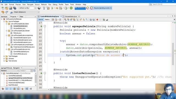Close the ControlPeliculasImpl.java tab
Viewport: 176px width, 99px height.
(61, 16)
